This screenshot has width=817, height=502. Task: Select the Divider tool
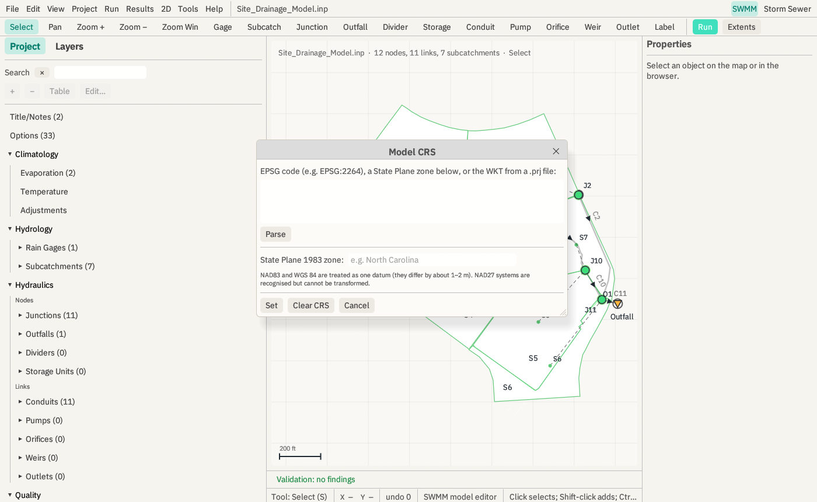(395, 27)
